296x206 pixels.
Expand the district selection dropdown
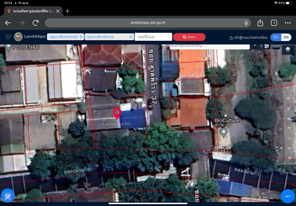pyautogui.click(x=110, y=37)
